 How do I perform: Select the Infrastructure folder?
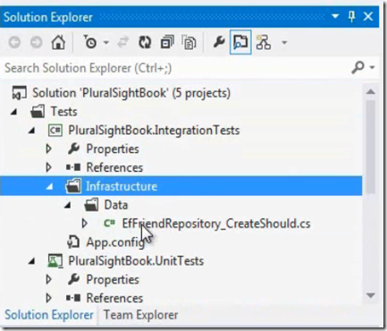pos(122,186)
